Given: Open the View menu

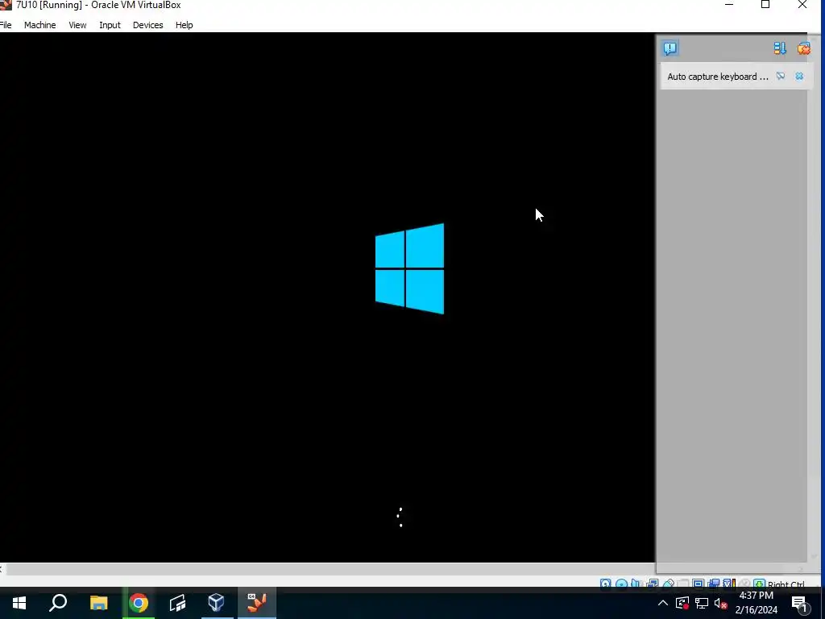Looking at the screenshot, I should point(77,25).
